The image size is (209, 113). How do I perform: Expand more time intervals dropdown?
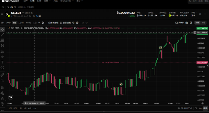point(39,23)
